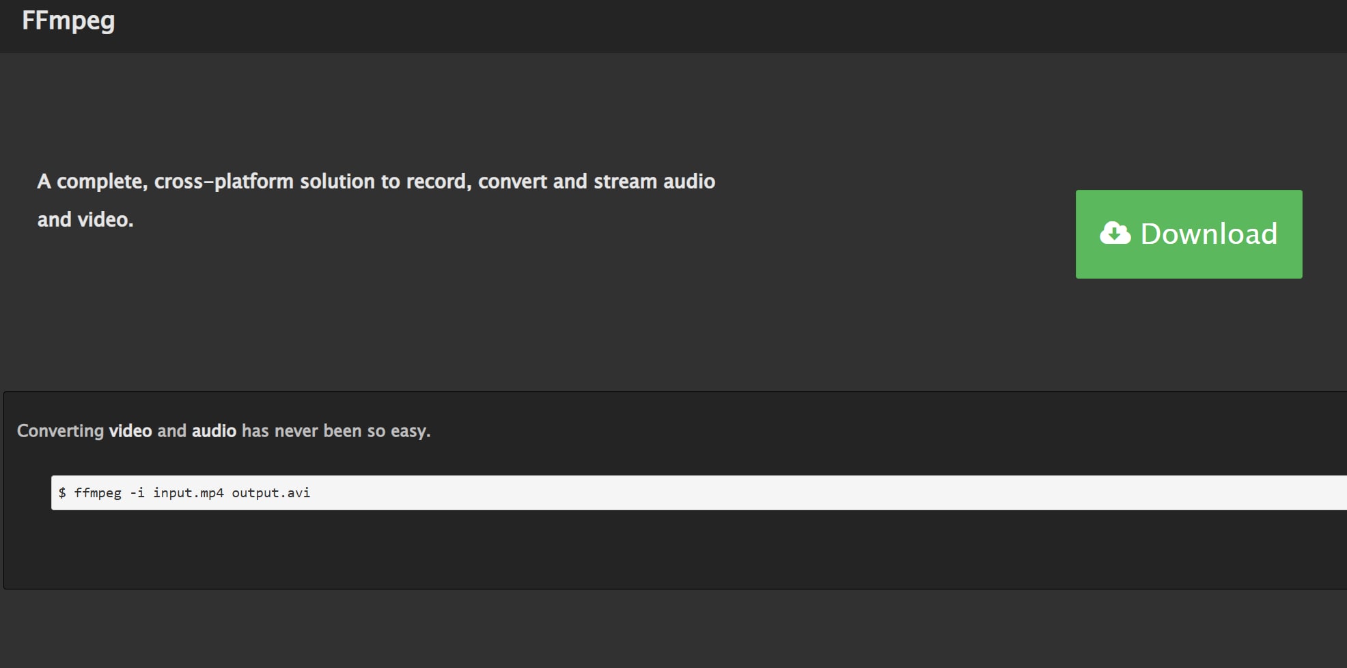The height and width of the screenshot is (668, 1347).
Task: Click the word "Converting" in the example caption
Action: 60,431
